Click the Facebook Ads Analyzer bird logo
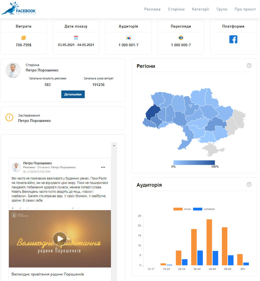 [18, 9]
